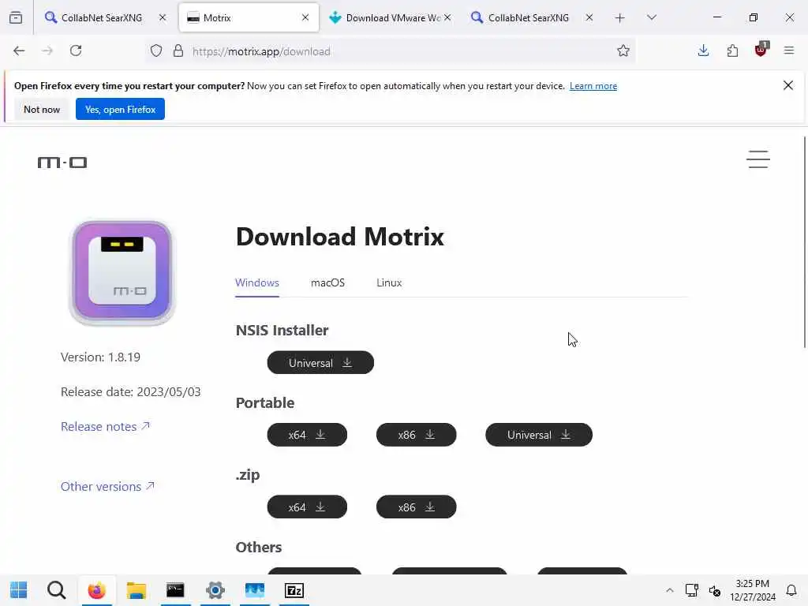Open the Firefox View icon
808x606 pixels.
coord(16,17)
